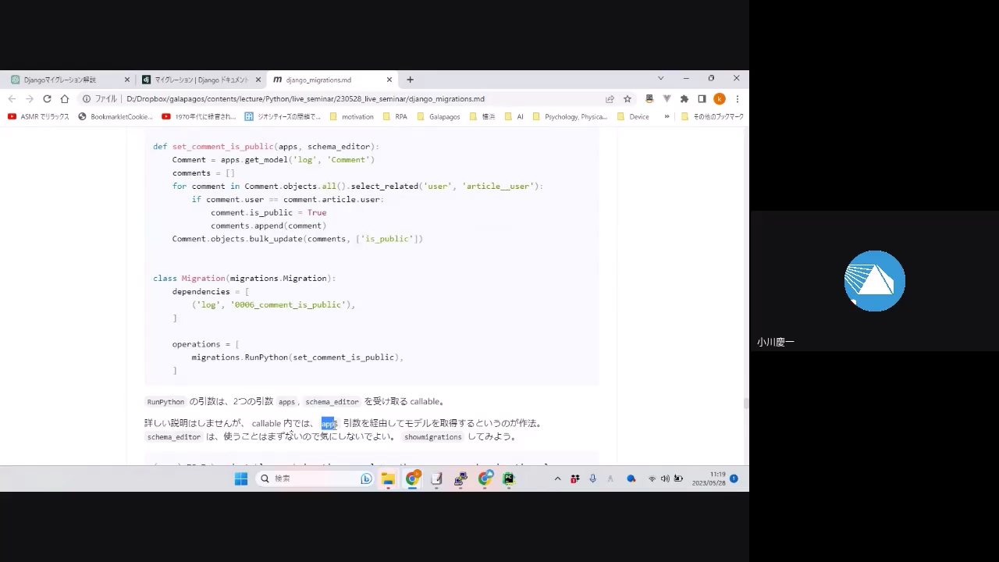Close the django_migrations.md tab
The image size is (999, 562).
pos(389,80)
